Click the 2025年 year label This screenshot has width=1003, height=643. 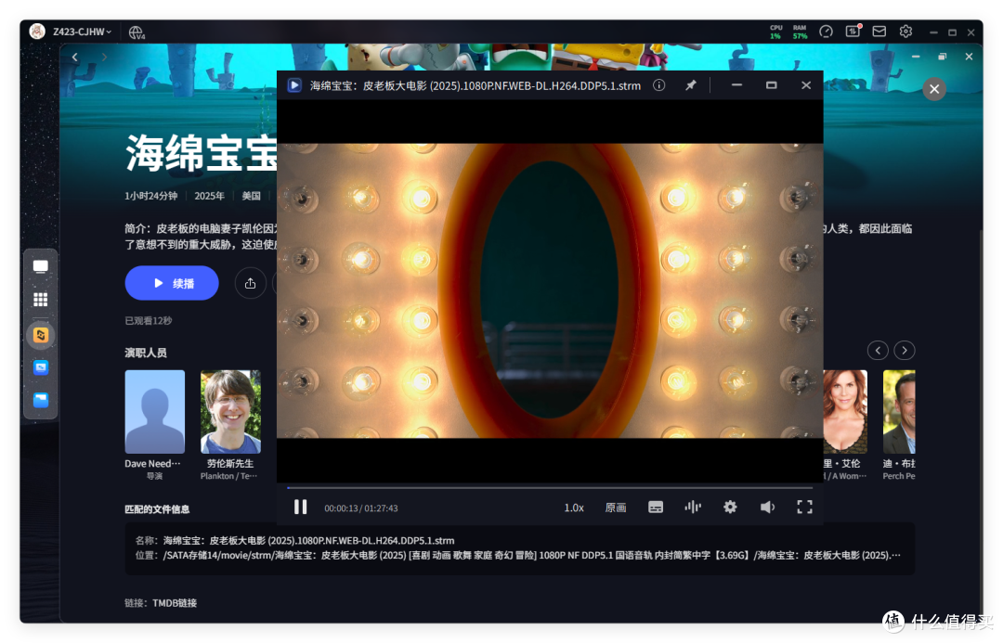[x=209, y=196]
